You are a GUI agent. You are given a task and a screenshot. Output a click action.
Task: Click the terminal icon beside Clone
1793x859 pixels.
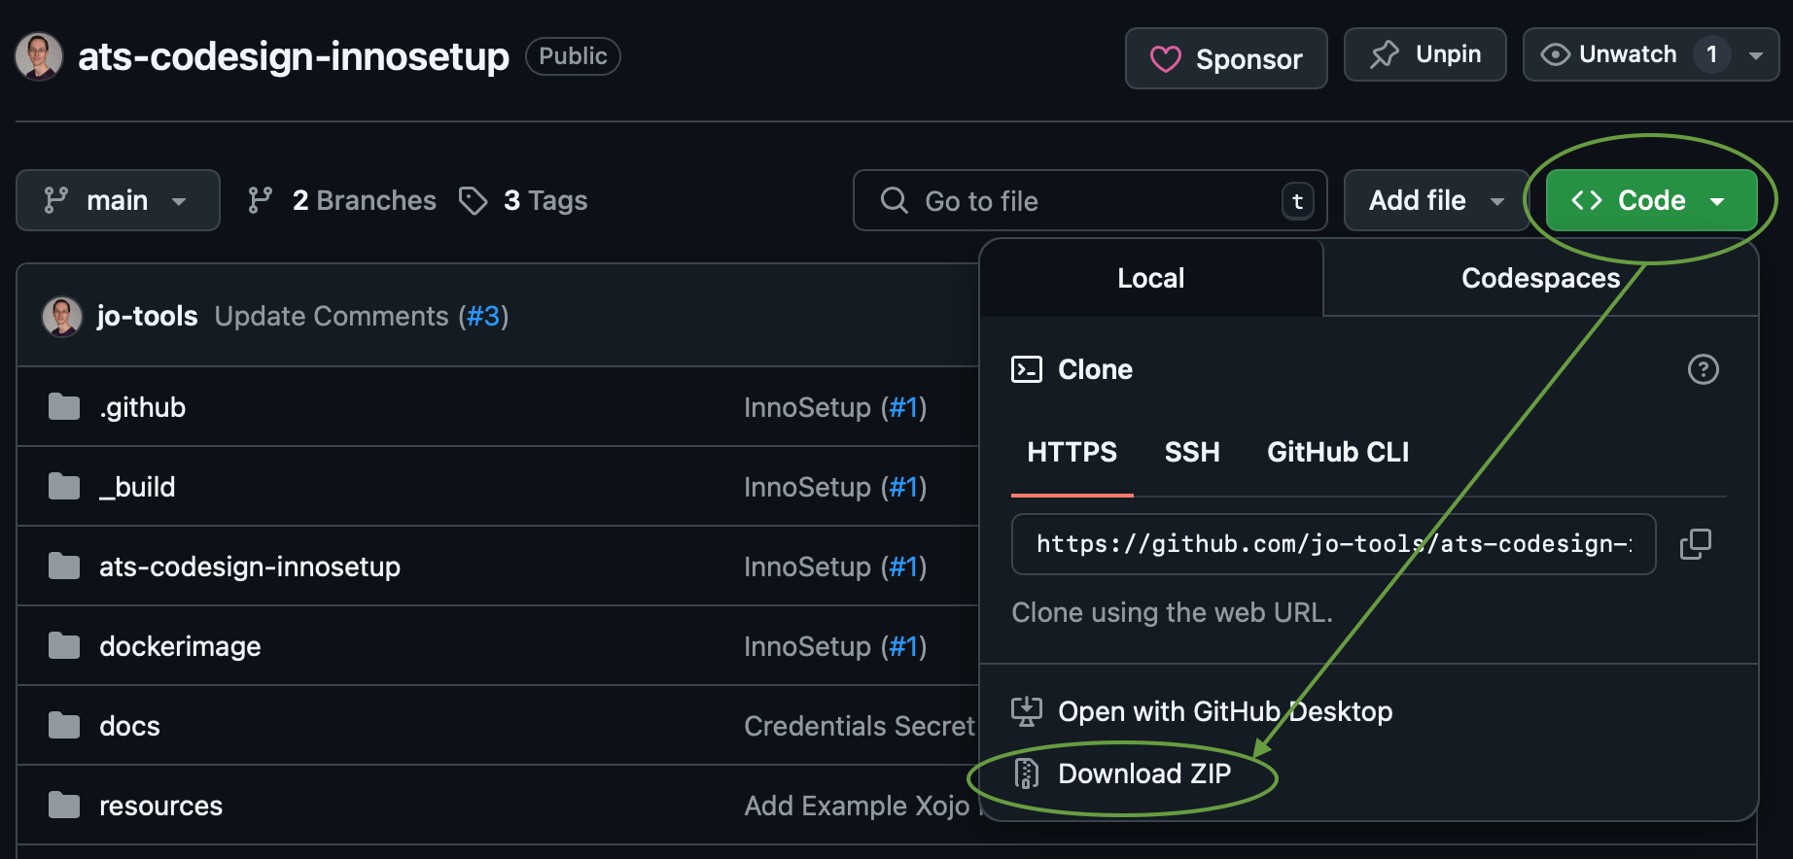(1027, 369)
